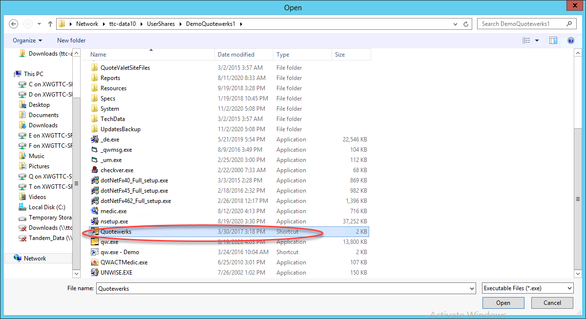Change the view layout icon
Image resolution: width=586 pixels, height=319 pixels.
[526, 40]
